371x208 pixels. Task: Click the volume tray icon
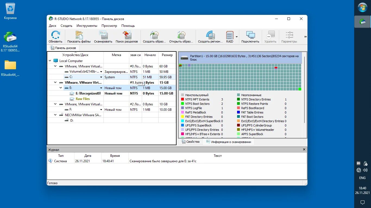[366, 170]
